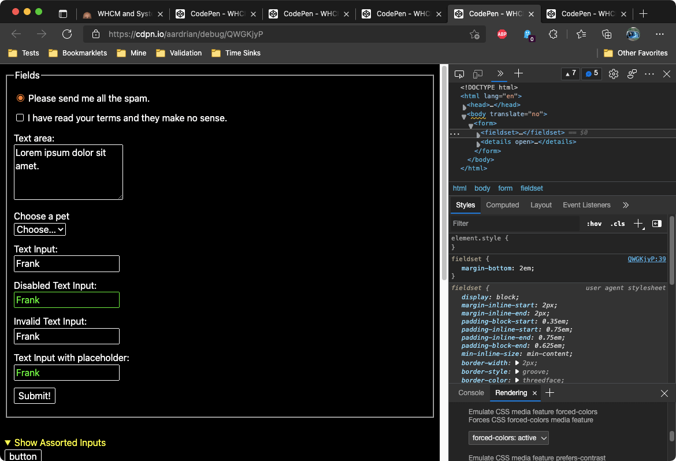The image size is (676, 461).
Task: Go back to previous page
Action: (16, 34)
